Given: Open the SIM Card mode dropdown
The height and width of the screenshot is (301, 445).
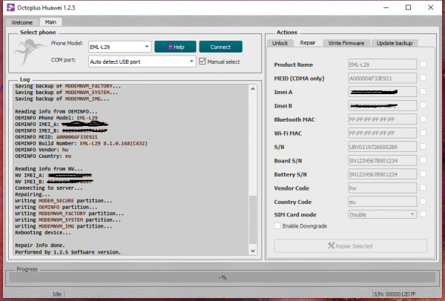Looking at the screenshot, I should (382, 214).
